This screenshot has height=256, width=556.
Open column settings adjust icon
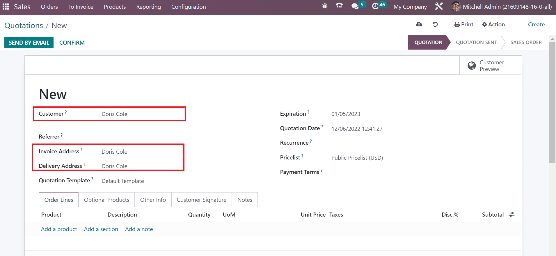pyautogui.click(x=511, y=215)
